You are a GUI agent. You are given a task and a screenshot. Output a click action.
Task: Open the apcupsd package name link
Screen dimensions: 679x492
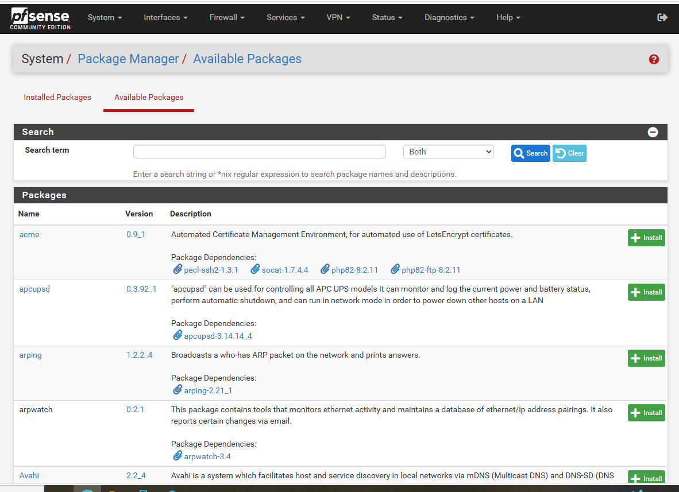click(34, 289)
